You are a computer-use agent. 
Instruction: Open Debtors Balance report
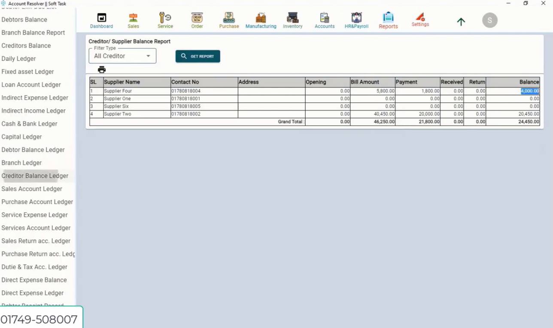coord(24,19)
